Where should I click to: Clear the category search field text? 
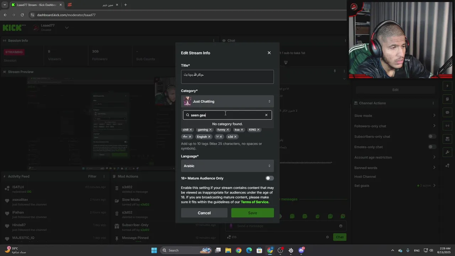pos(266,115)
